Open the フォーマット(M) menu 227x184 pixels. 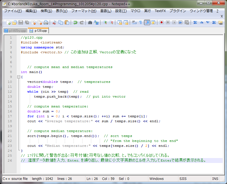pos(84,11)
